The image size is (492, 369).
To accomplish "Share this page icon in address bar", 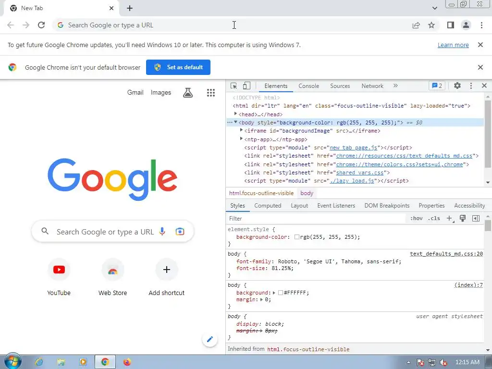I will tap(416, 25).
